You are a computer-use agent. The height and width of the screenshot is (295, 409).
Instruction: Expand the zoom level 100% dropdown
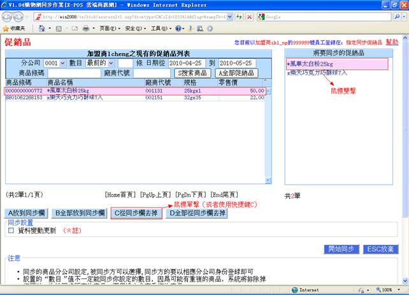click(x=400, y=290)
